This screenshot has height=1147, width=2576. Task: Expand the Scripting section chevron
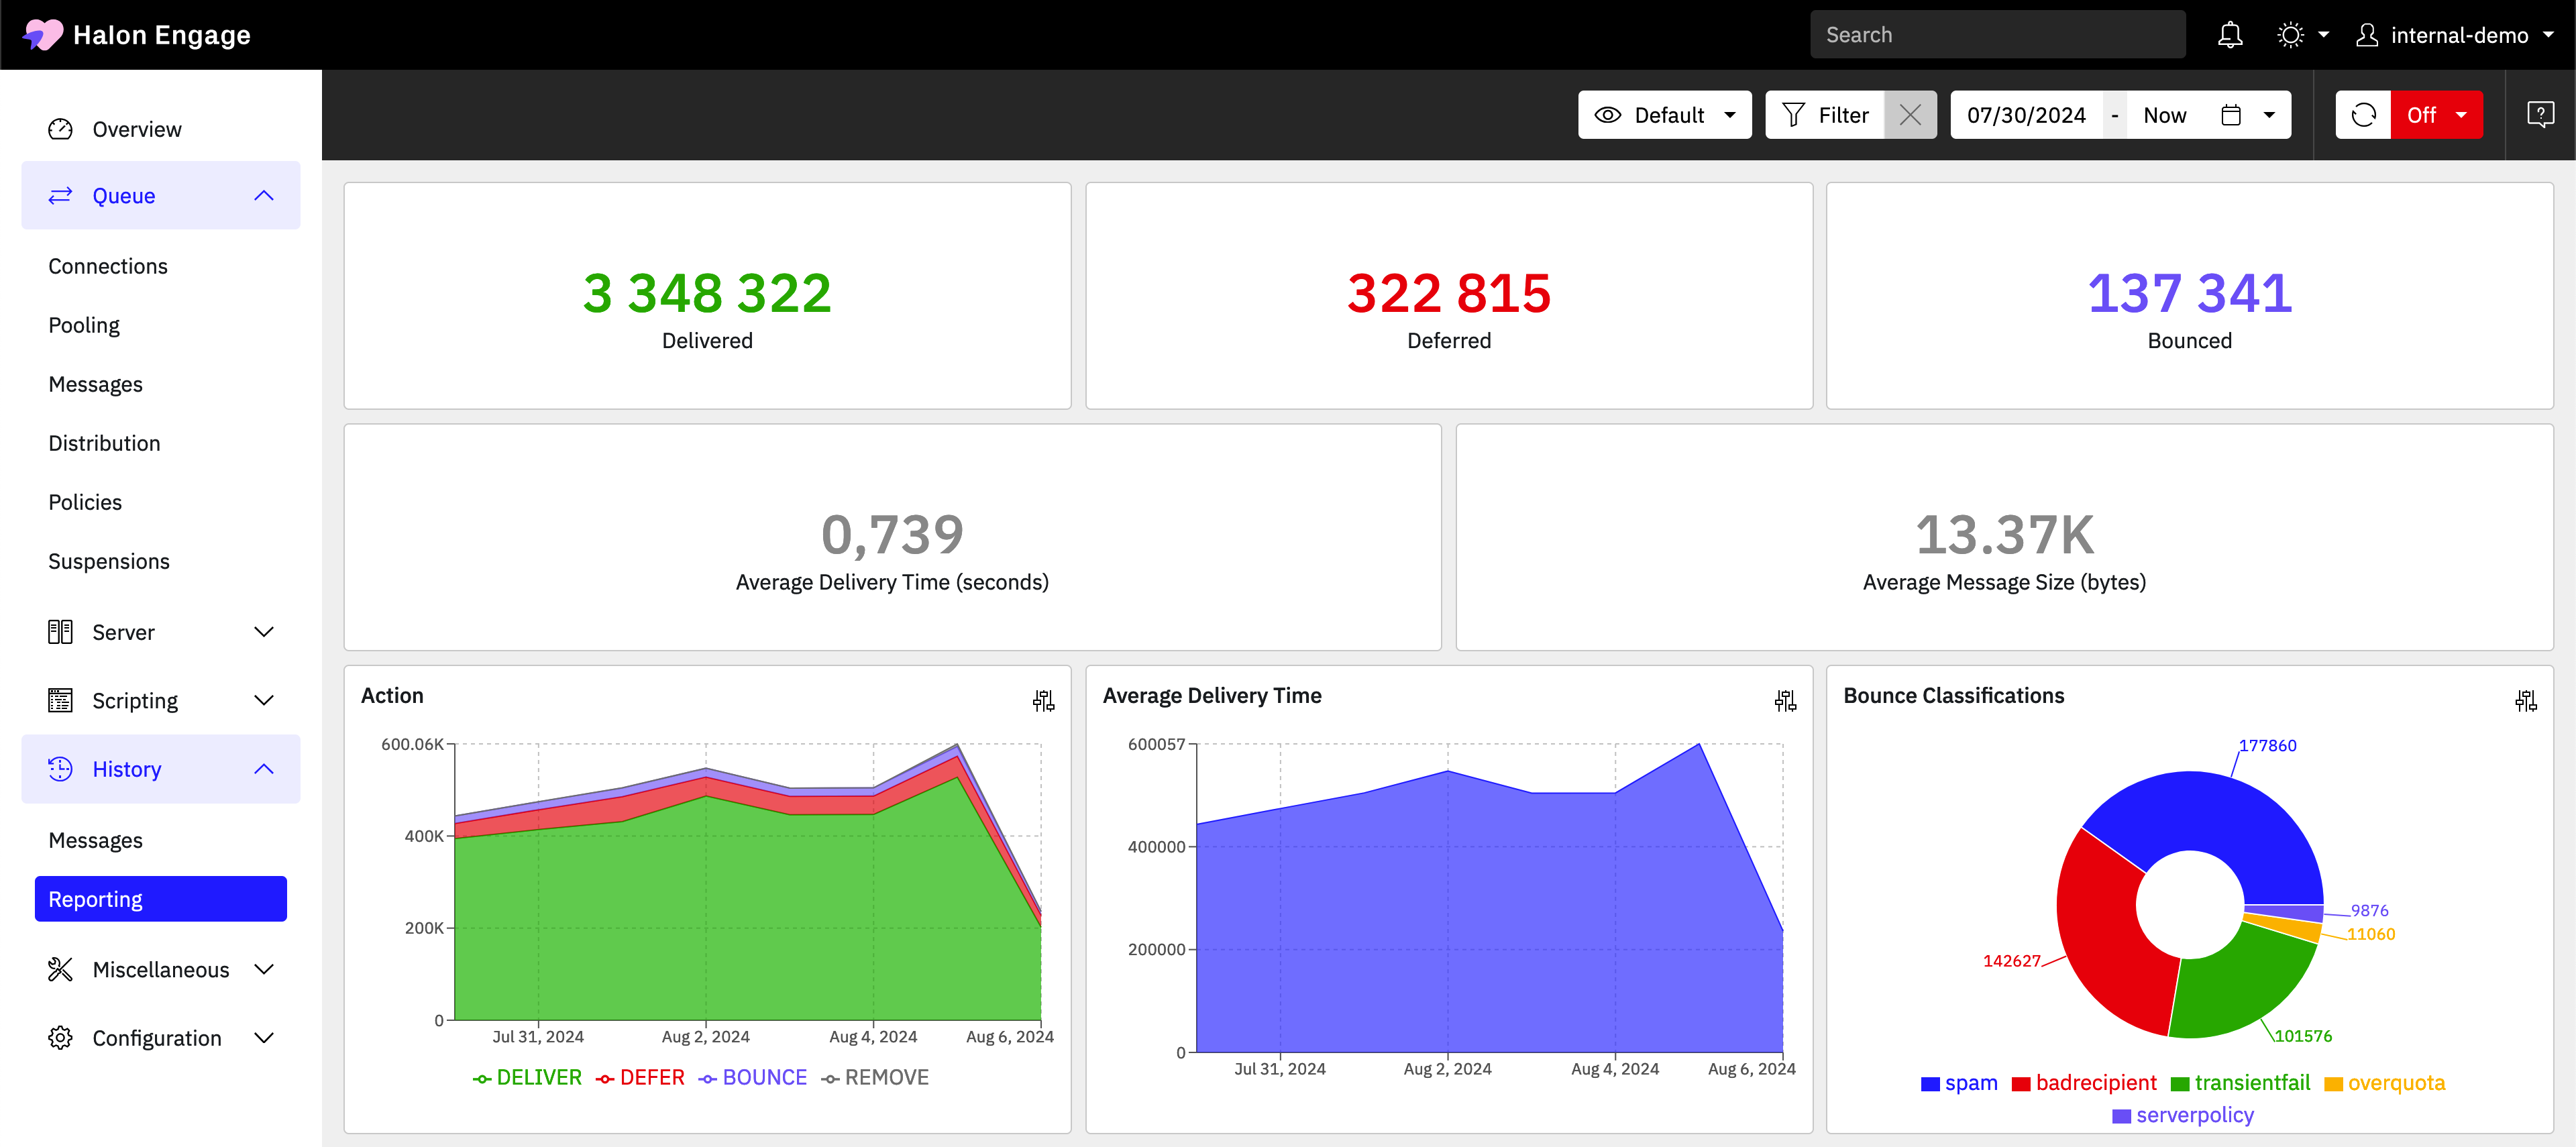click(x=264, y=700)
